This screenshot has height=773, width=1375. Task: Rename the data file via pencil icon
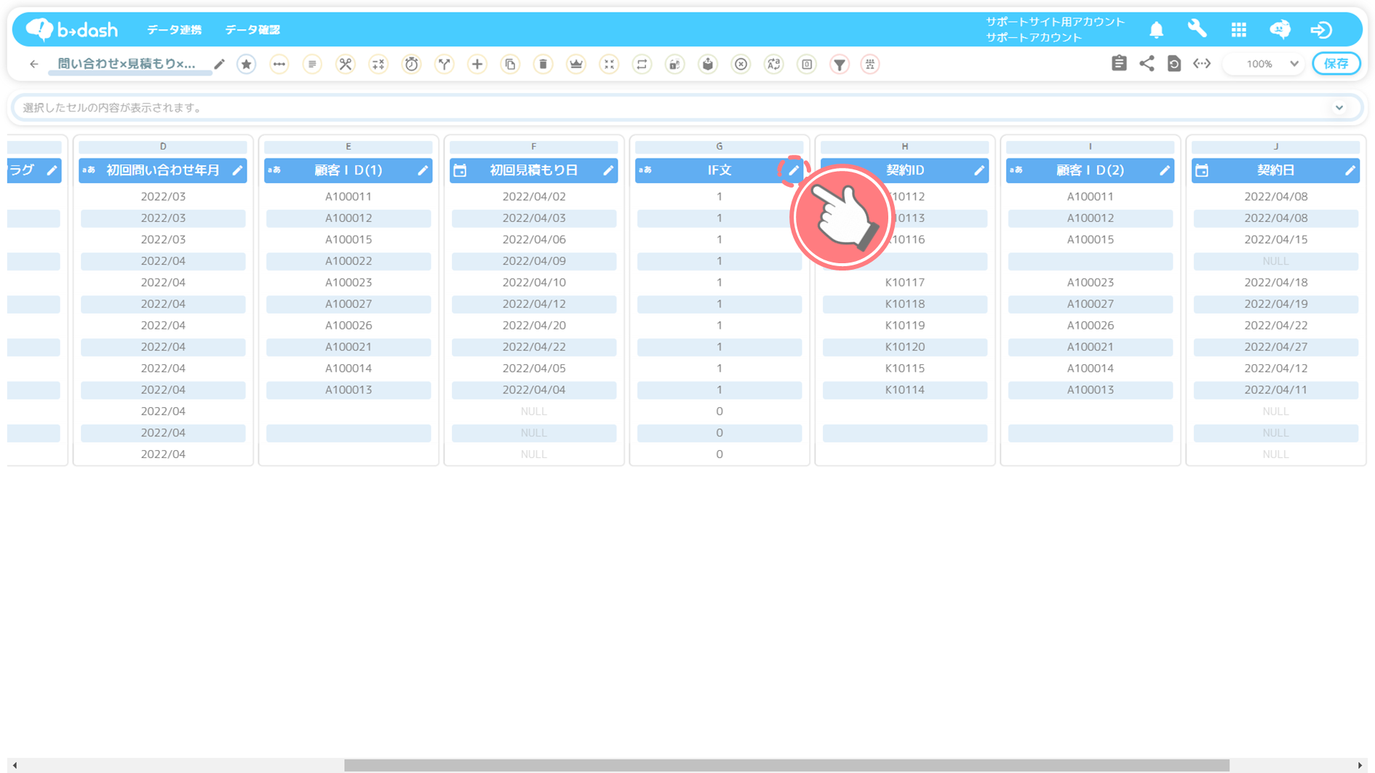point(220,64)
